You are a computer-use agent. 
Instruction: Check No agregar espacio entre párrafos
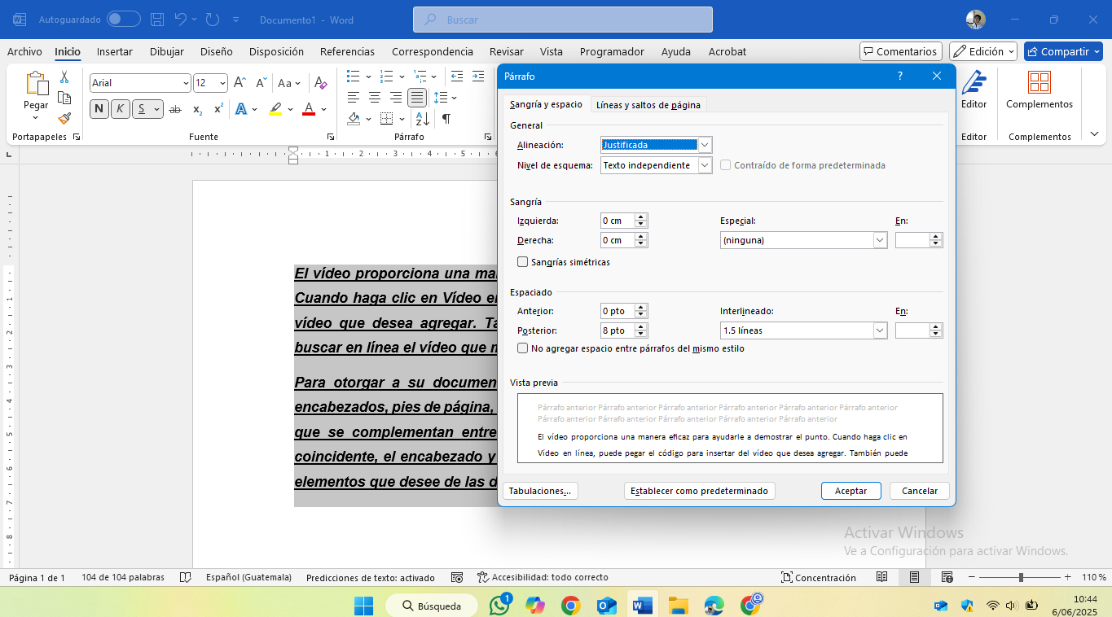click(x=523, y=348)
